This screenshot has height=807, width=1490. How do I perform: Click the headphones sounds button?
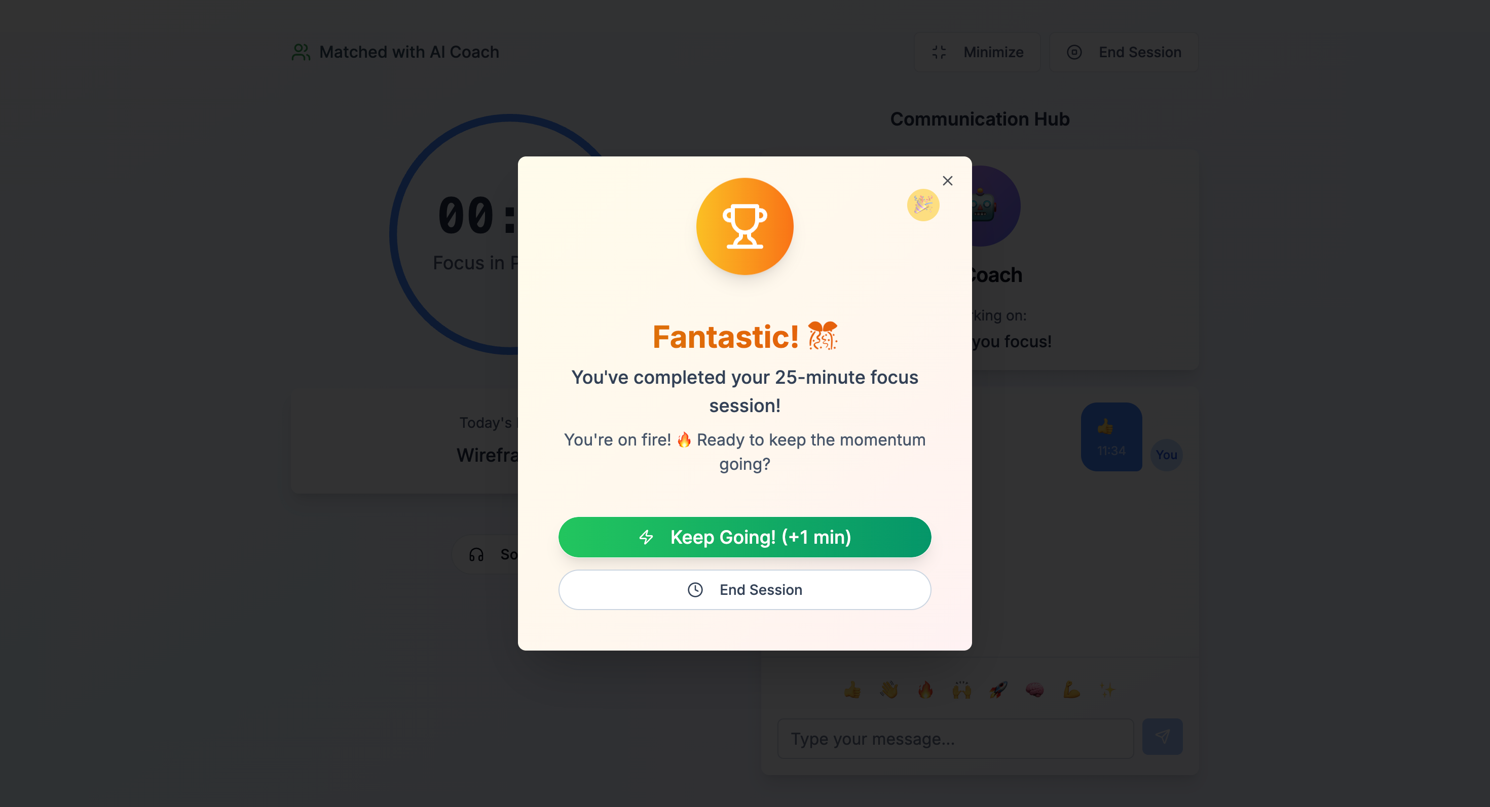tap(489, 554)
